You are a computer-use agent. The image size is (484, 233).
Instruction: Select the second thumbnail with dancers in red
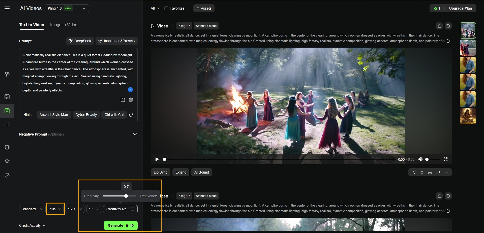point(468,48)
